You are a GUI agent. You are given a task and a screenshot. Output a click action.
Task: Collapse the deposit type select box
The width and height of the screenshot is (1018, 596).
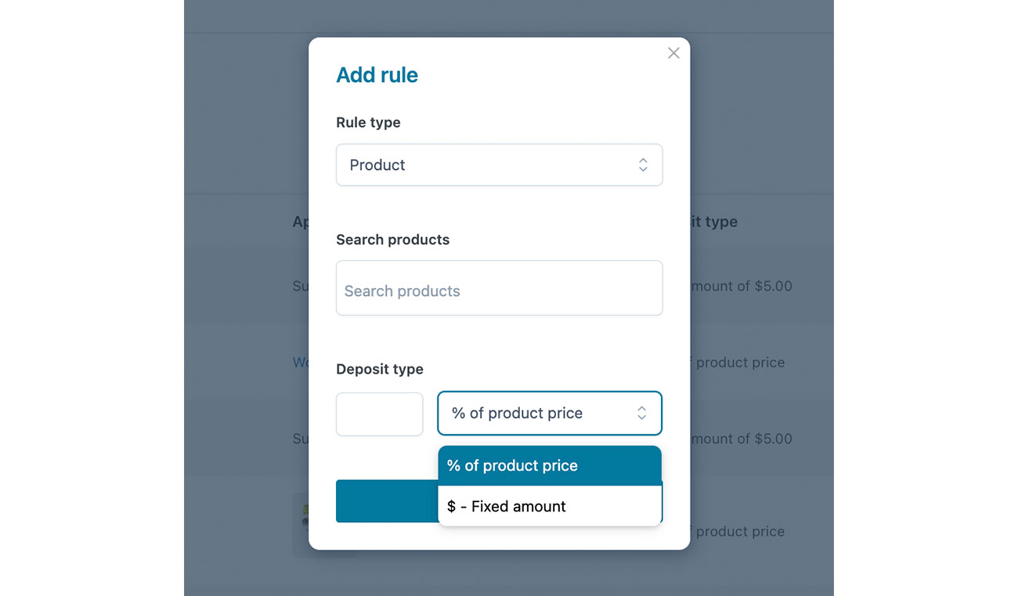pyautogui.click(x=550, y=413)
